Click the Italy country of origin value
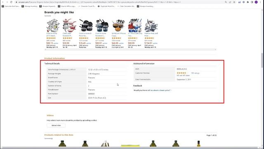Image resolution: width=264 pixels, height=149 pixels. tap(90, 82)
